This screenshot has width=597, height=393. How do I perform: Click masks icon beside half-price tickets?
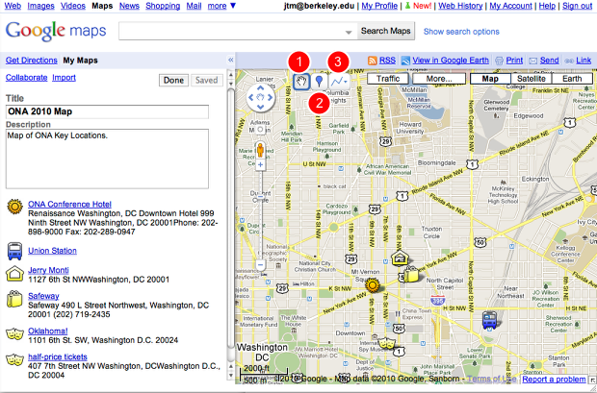(x=14, y=359)
